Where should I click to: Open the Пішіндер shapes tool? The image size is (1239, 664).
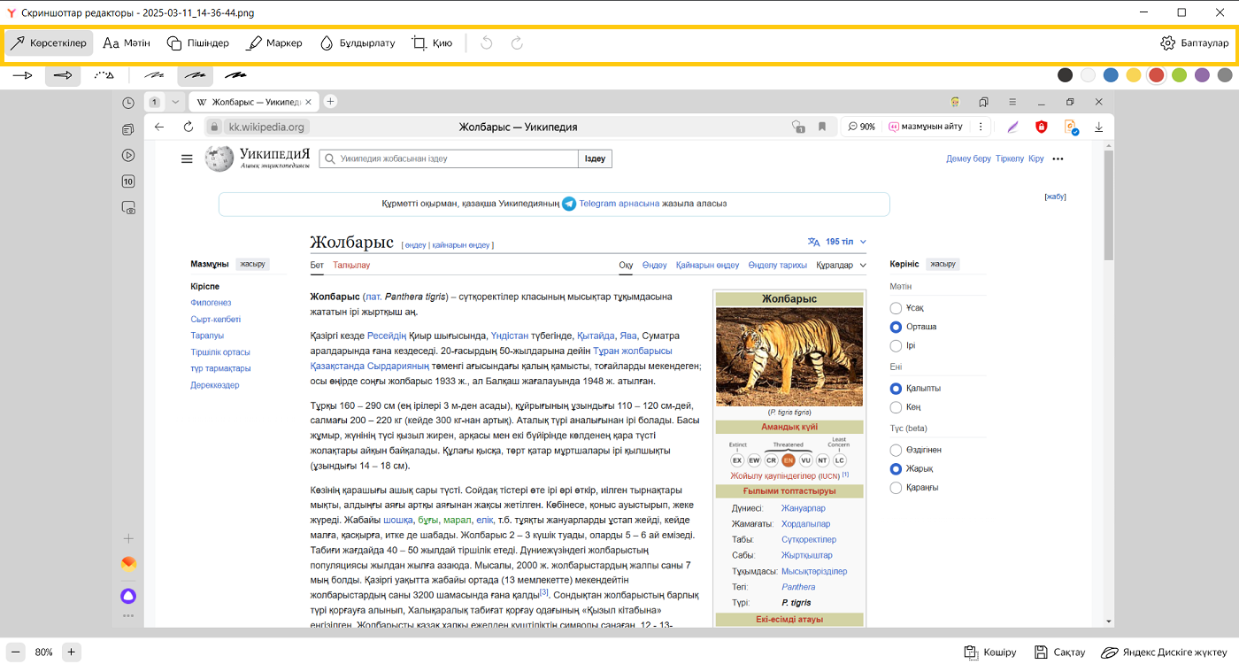[x=197, y=42]
